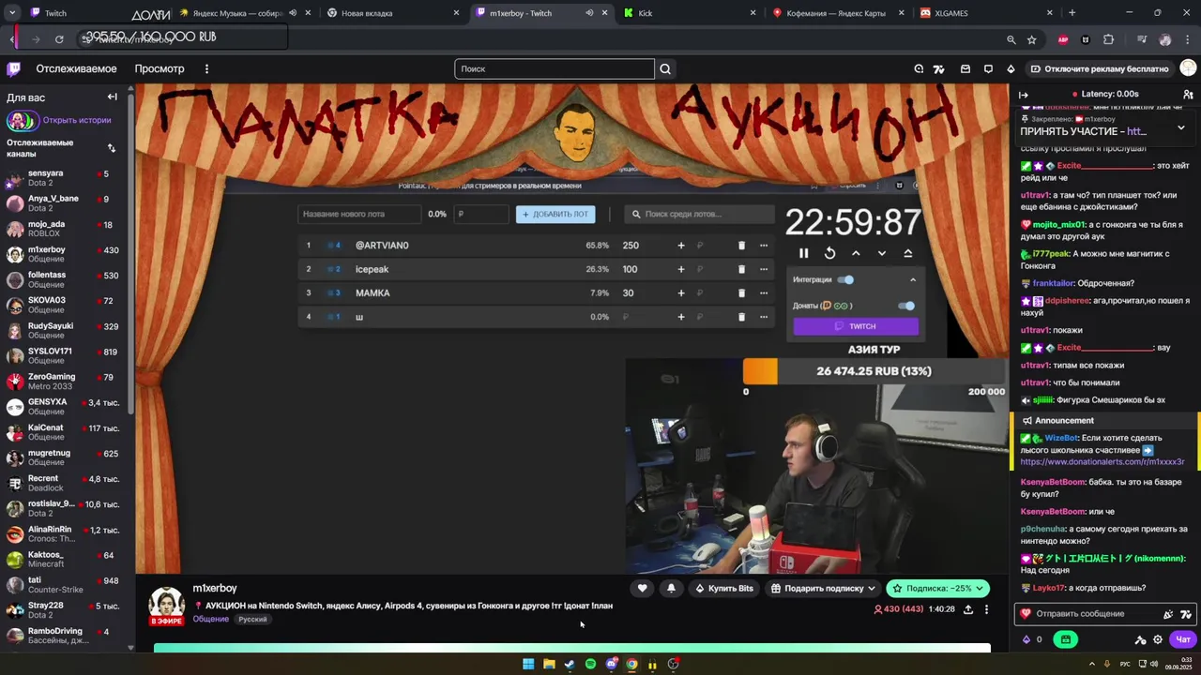Open Просмотр in the top navigation
The height and width of the screenshot is (675, 1201).
(160, 68)
